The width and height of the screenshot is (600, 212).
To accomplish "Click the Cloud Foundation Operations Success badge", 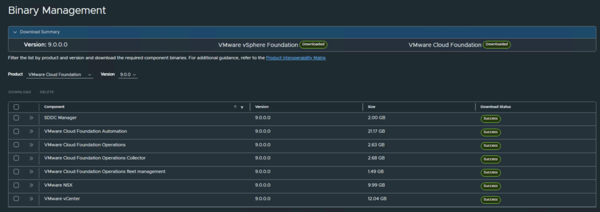I will [x=490, y=146].
